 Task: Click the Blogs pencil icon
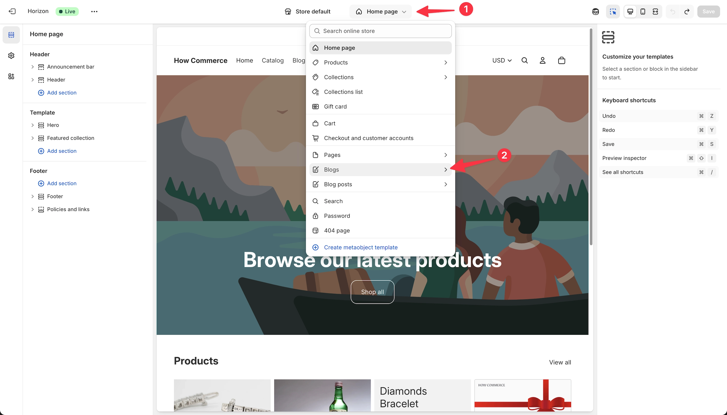315,170
